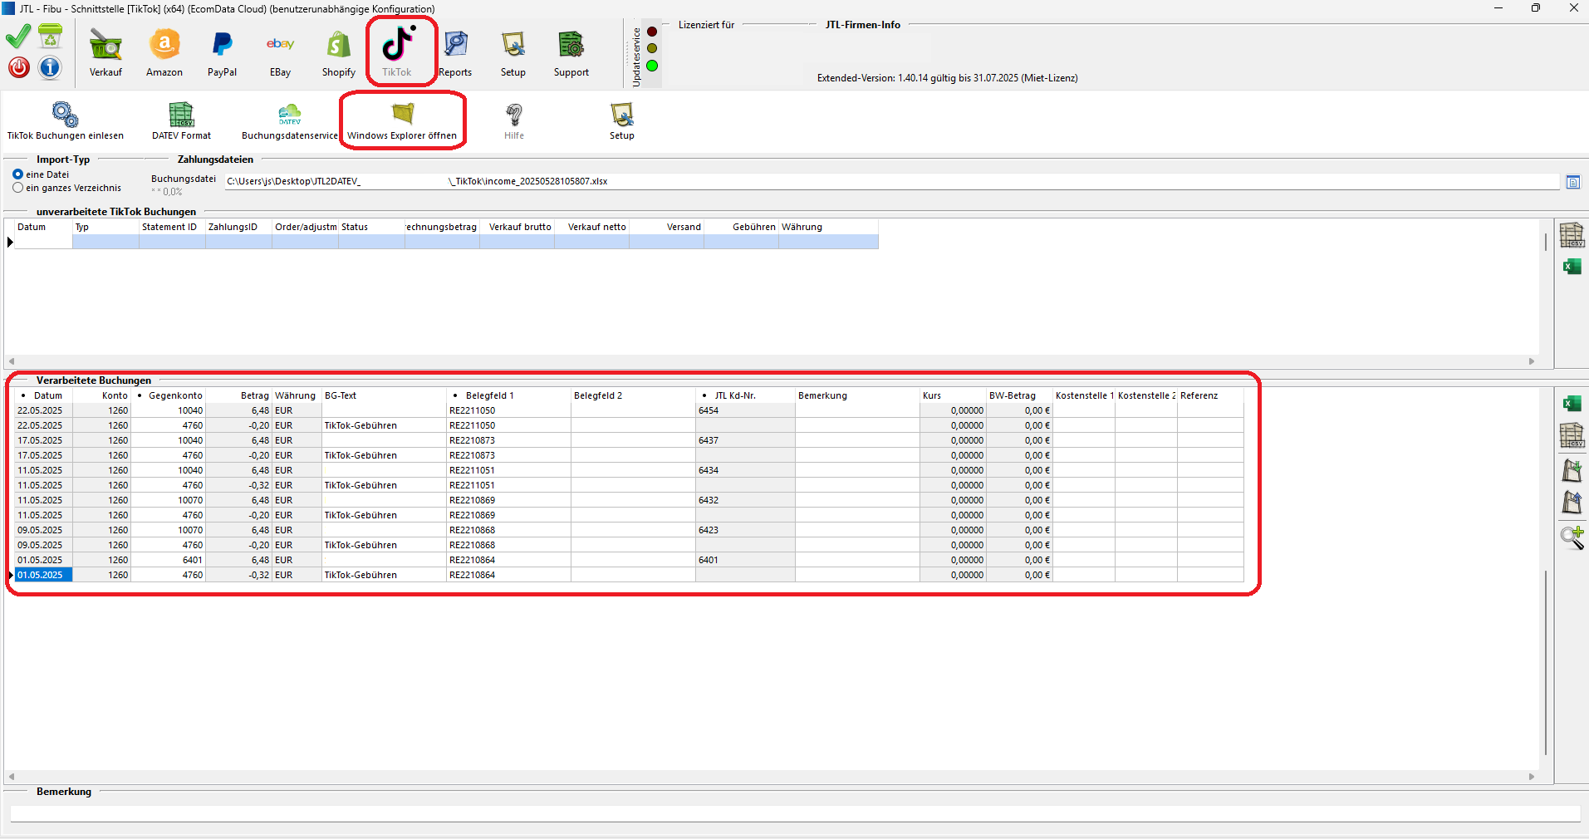This screenshot has width=1589, height=839.
Task: Switch to the EBay module tab
Action: pos(280,52)
